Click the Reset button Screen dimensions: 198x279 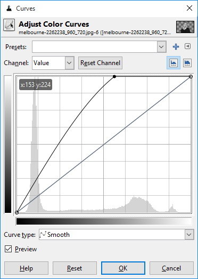pyautogui.click(x=75, y=268)
